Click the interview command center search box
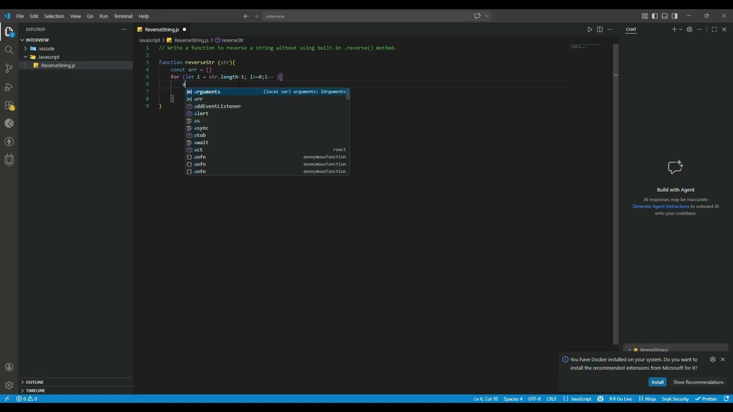The width and height of the screenshot is (733, 412). [366, 16]
